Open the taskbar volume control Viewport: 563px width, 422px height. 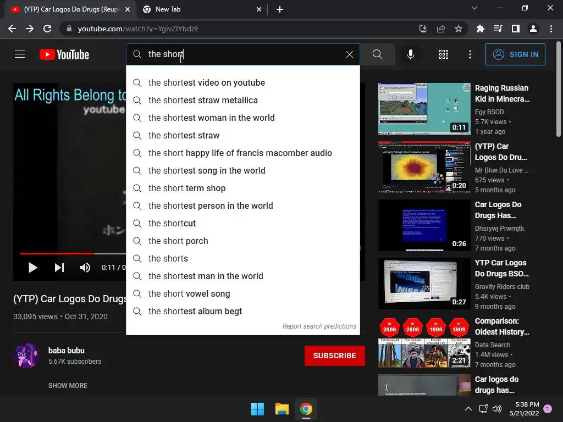[497, 409]
